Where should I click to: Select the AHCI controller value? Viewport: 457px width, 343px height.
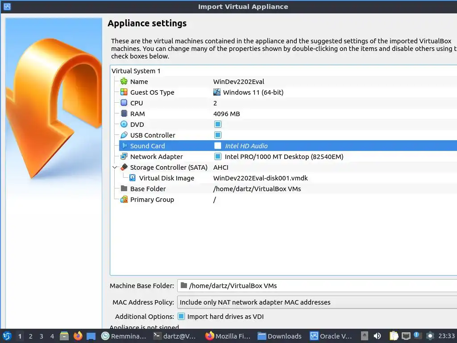pos(220,167)
